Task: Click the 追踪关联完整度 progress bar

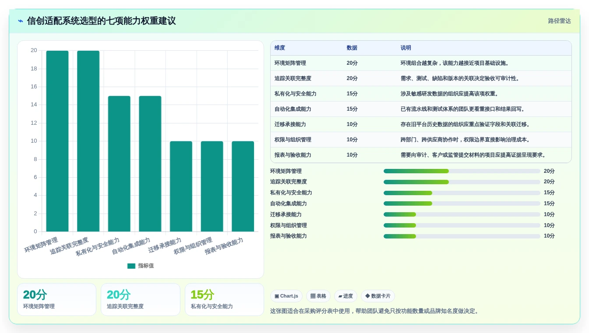Action: pos(462,182)
